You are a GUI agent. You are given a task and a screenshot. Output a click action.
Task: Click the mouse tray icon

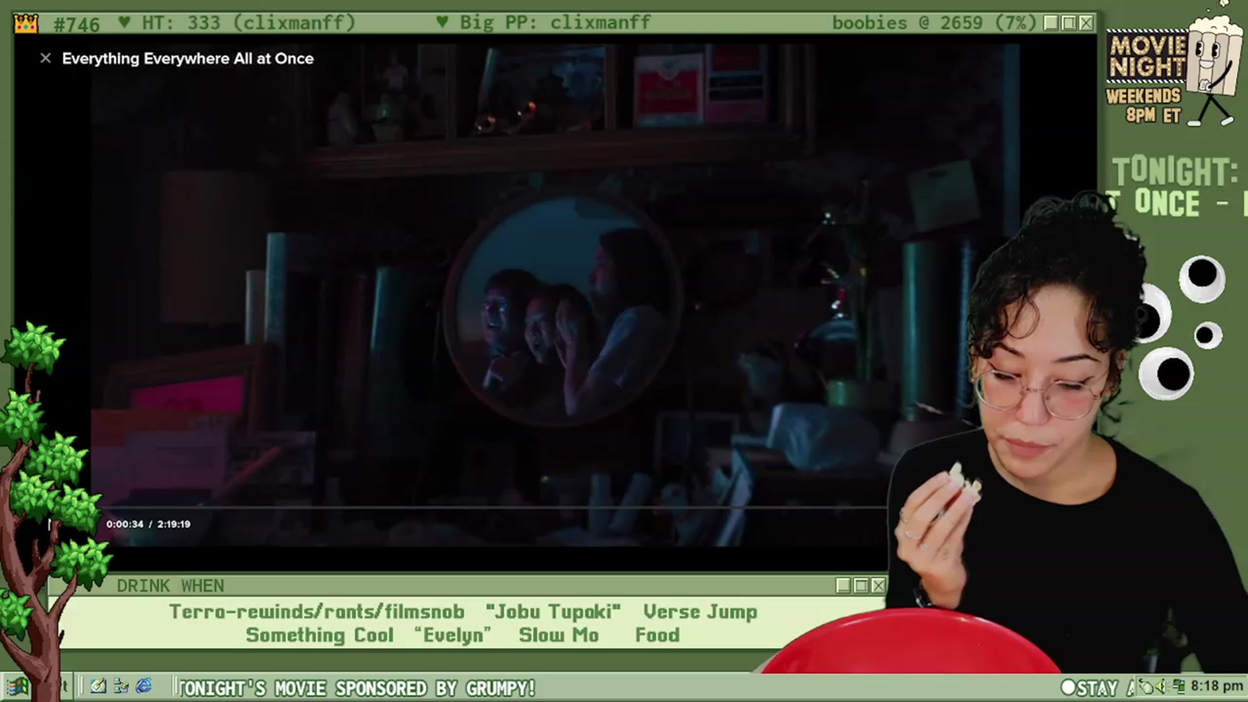coord(1147,686)
